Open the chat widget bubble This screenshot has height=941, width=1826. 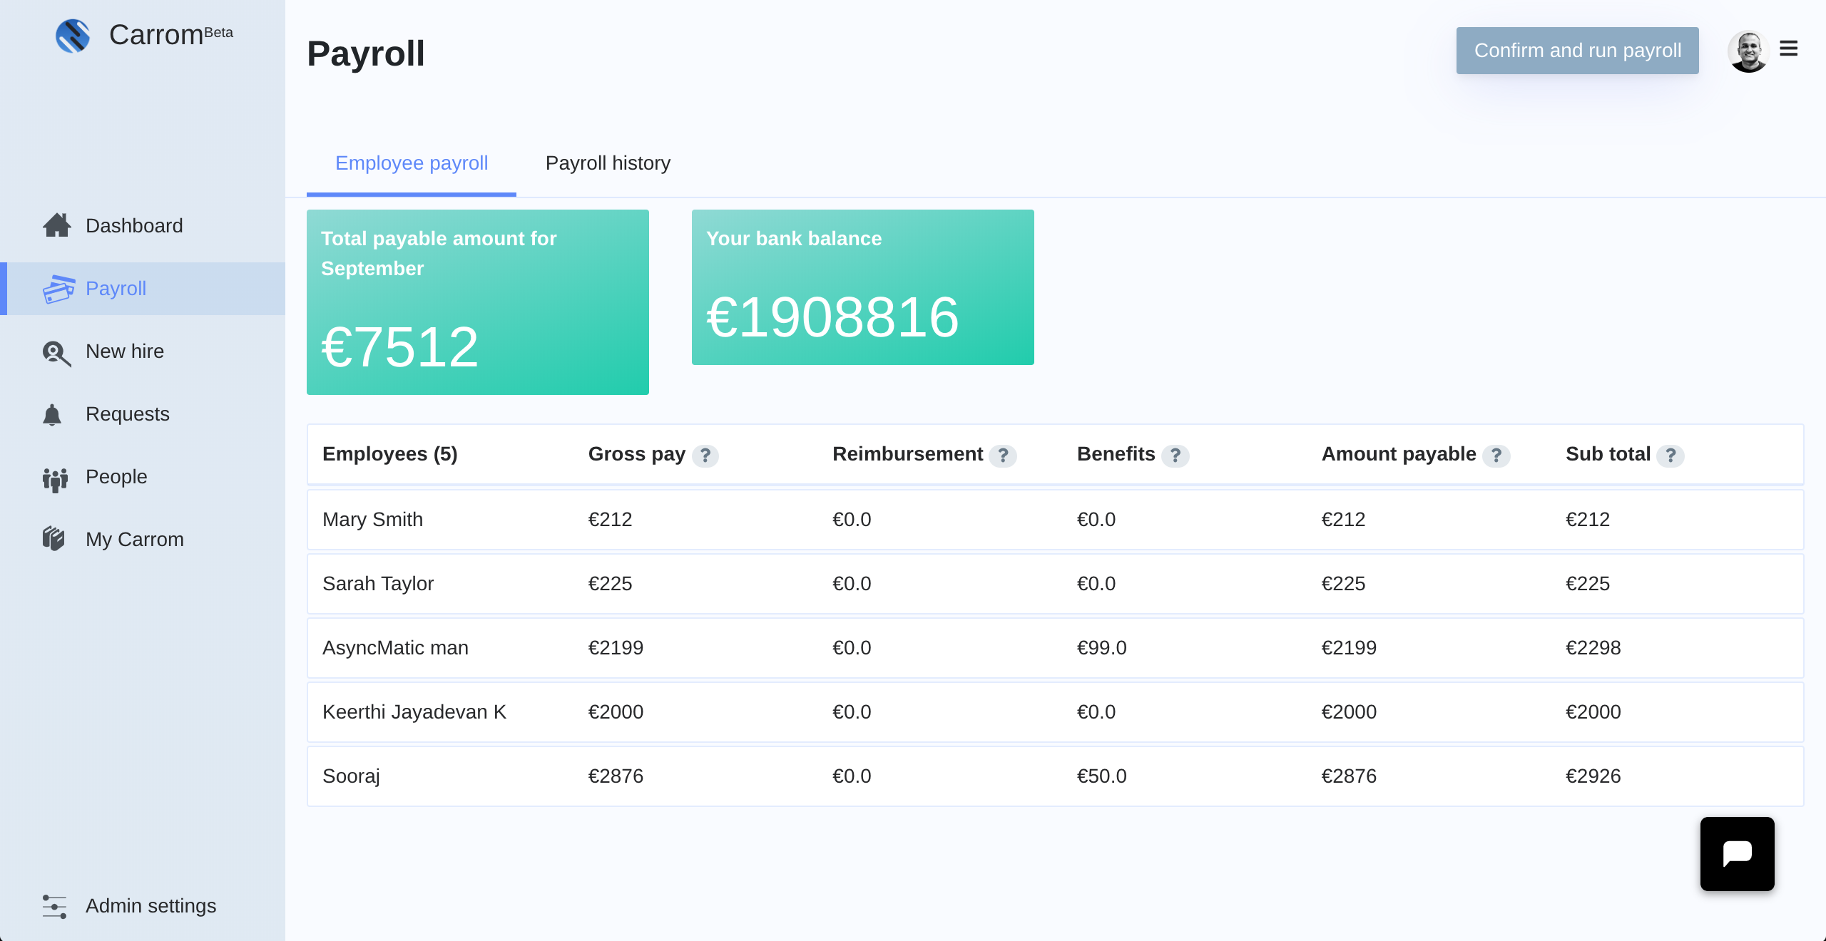click(x=1737, y=853)
